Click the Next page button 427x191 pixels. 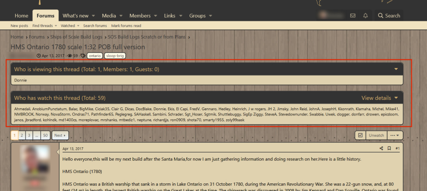click(x=60, y=135)
